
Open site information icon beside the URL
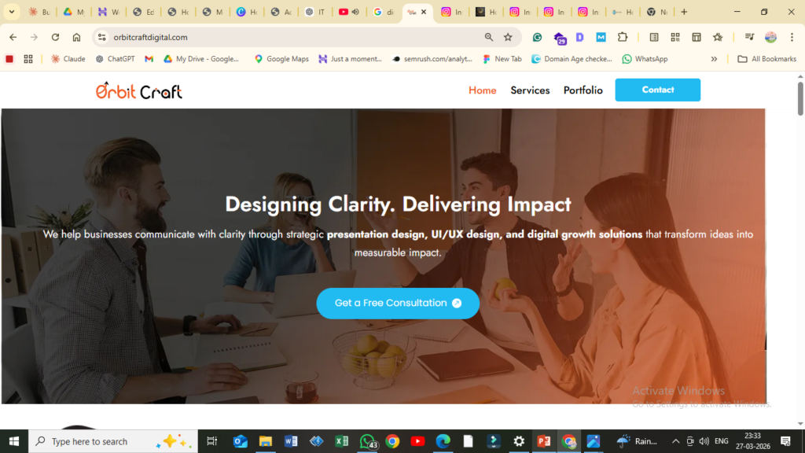point(101,37)
